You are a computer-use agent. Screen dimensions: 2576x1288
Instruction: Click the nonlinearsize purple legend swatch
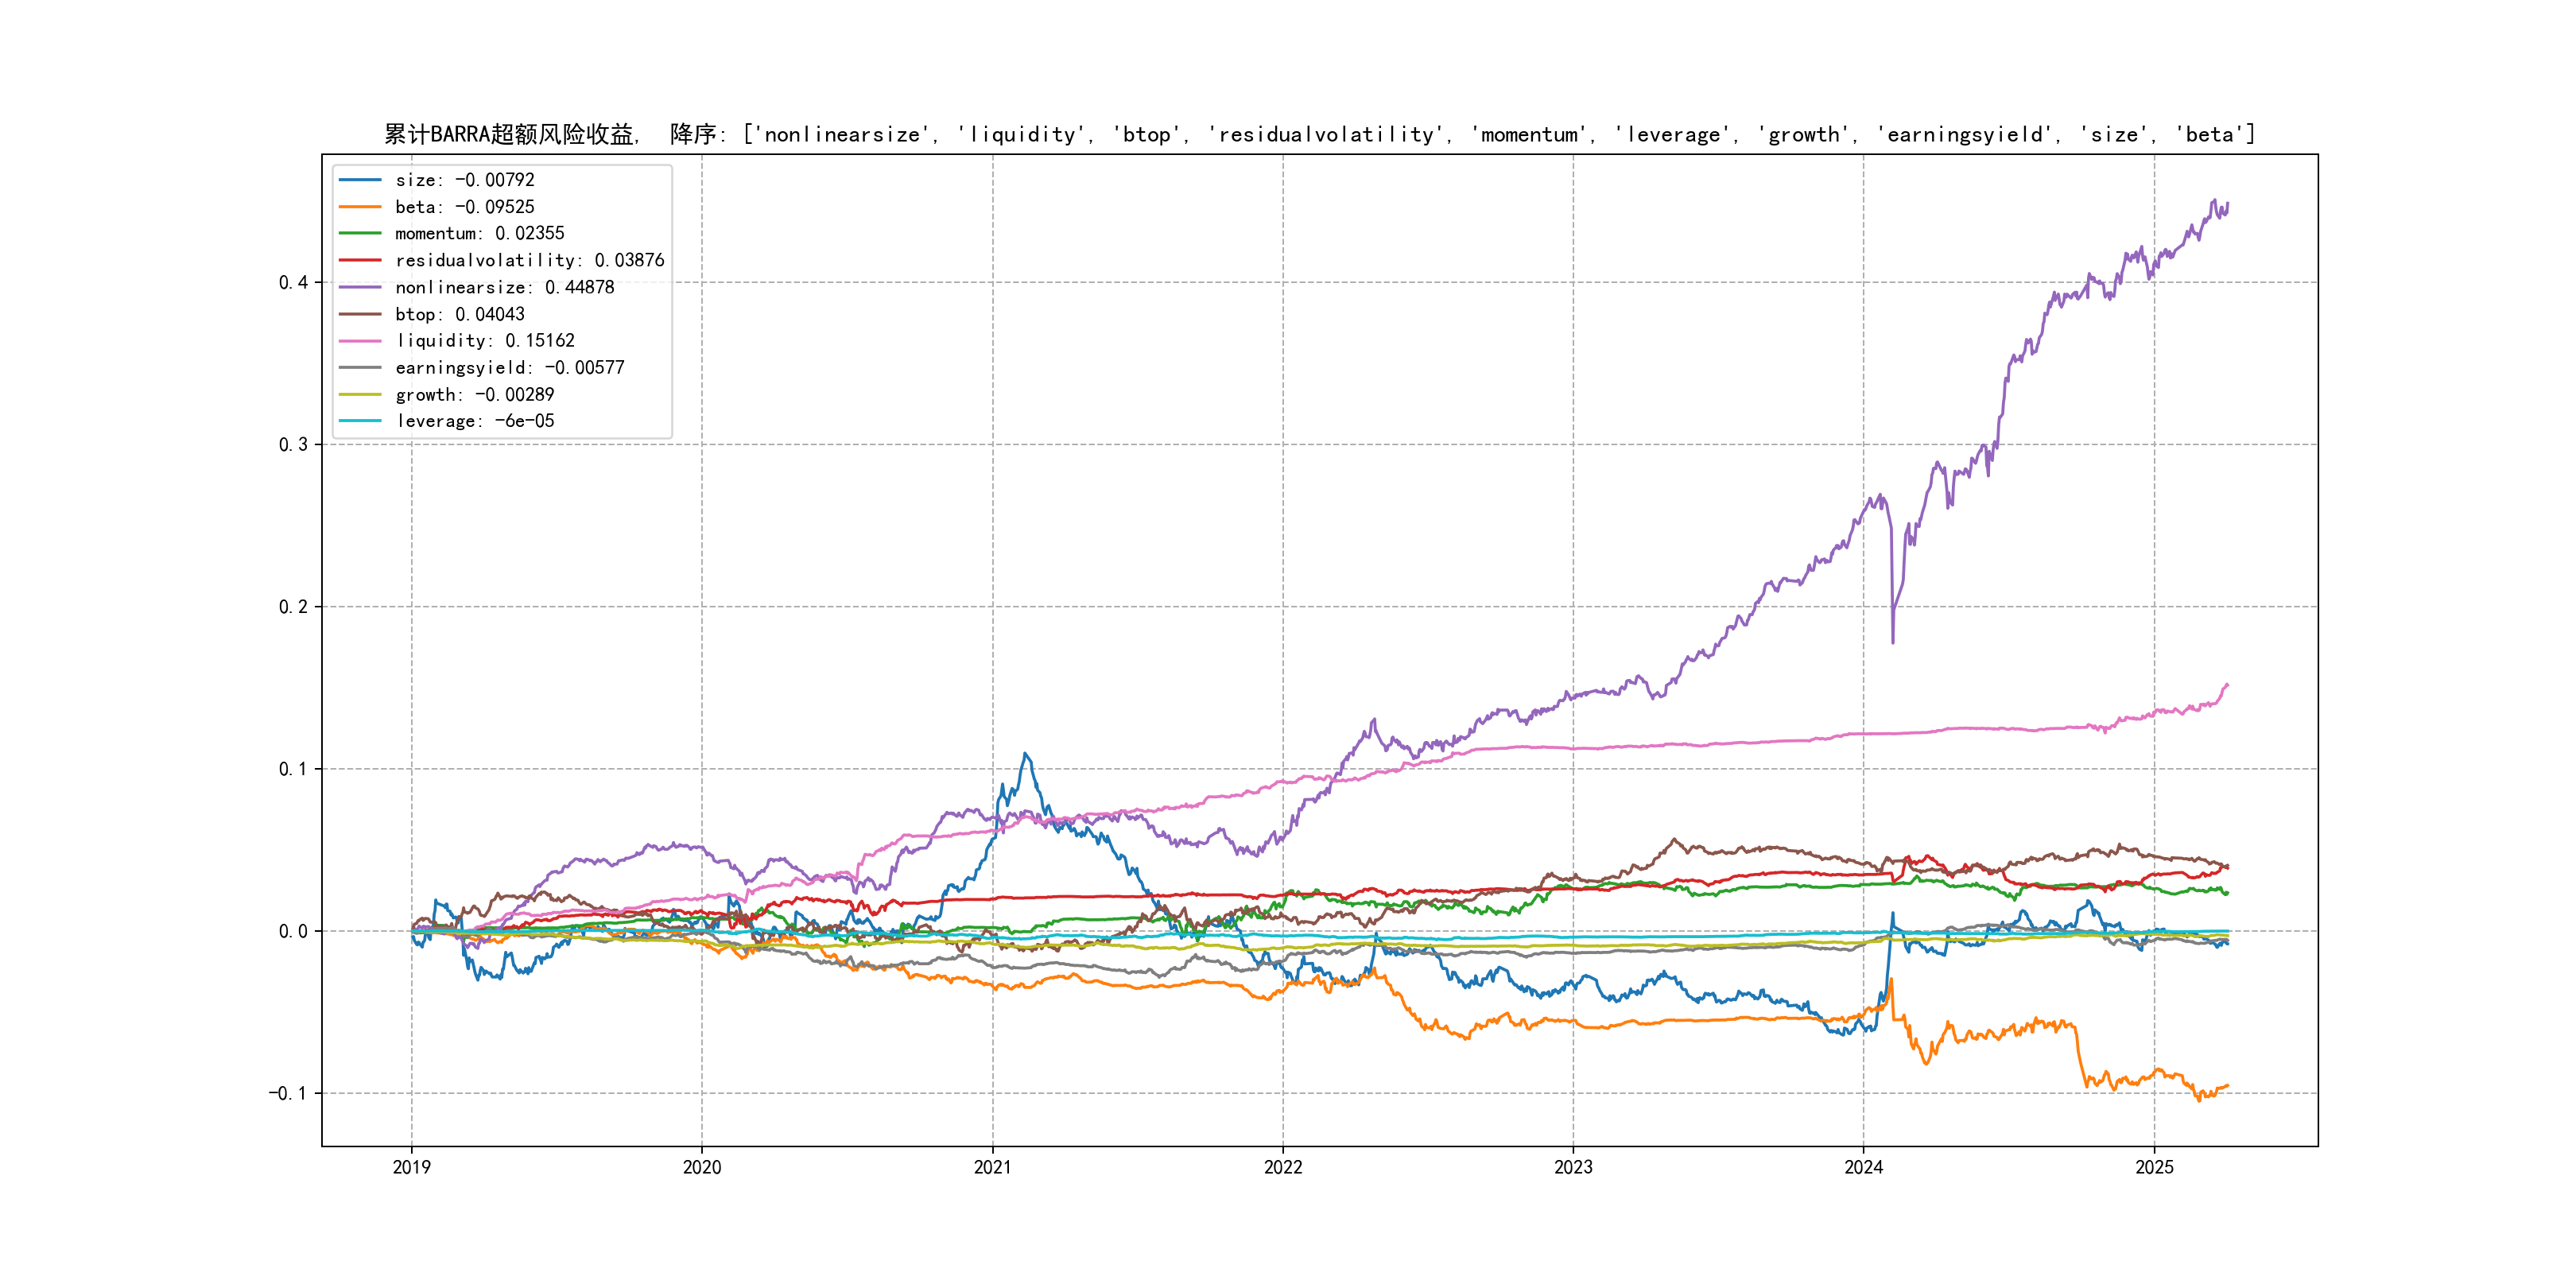(360, 287)
